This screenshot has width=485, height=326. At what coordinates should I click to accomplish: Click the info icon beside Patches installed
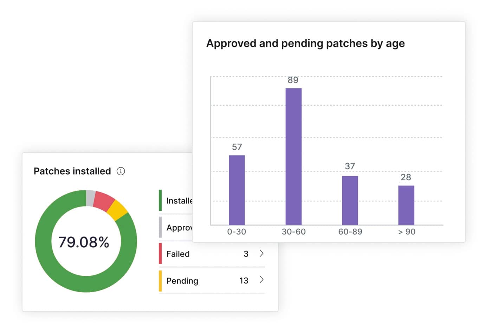point(121,171)
